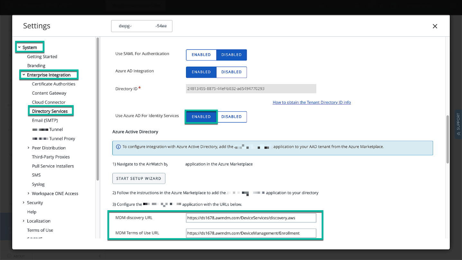
Task: Open Tenant Directory ID help link
Action: pyautogui.click(x=311, y=103)
